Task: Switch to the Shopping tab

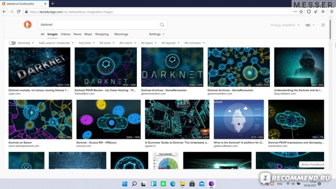Action: 102,34
